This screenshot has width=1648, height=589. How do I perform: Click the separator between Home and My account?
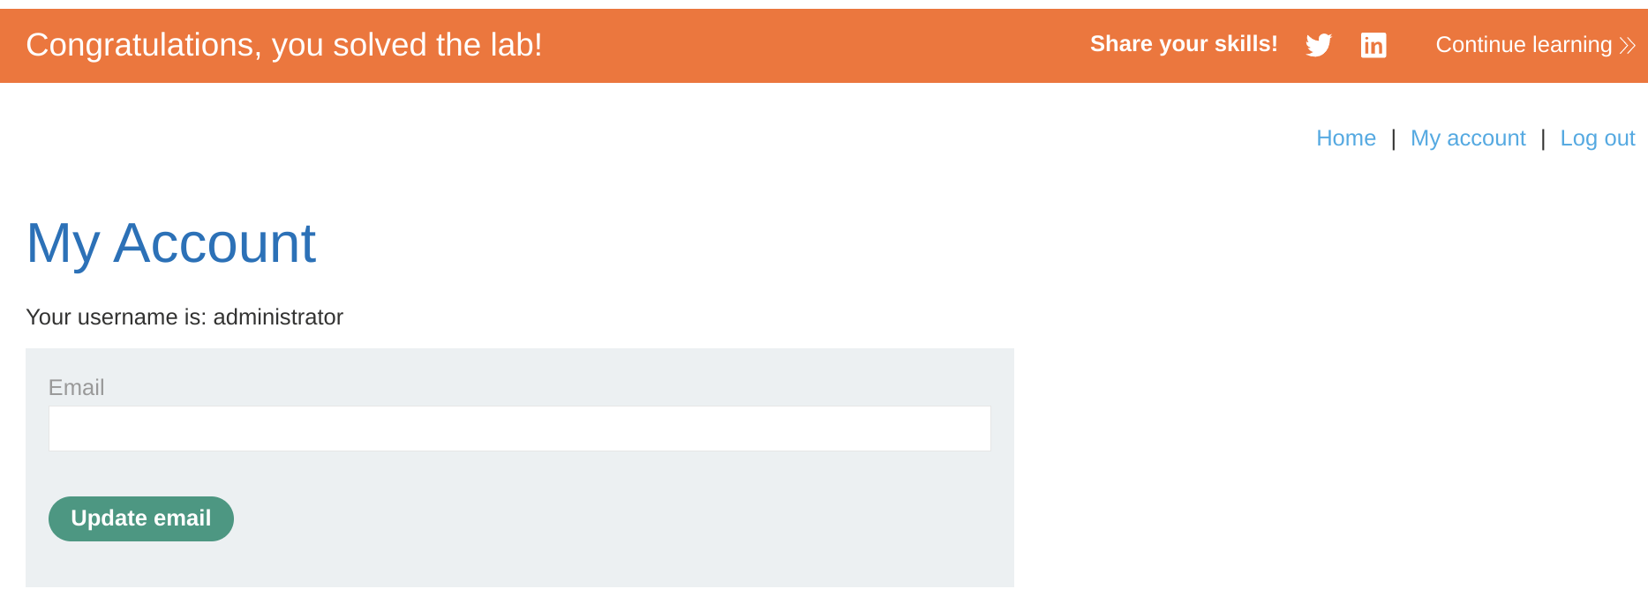(1393, 138)
